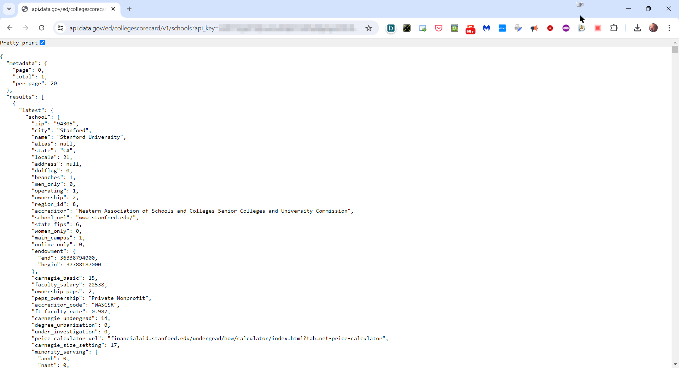
Task: Click the ft_faculty_rate value 0.987
Action: [99, 311]
